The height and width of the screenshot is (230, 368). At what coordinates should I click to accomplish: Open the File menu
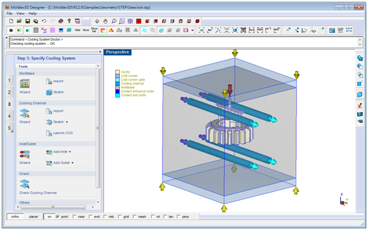[9, 13]
